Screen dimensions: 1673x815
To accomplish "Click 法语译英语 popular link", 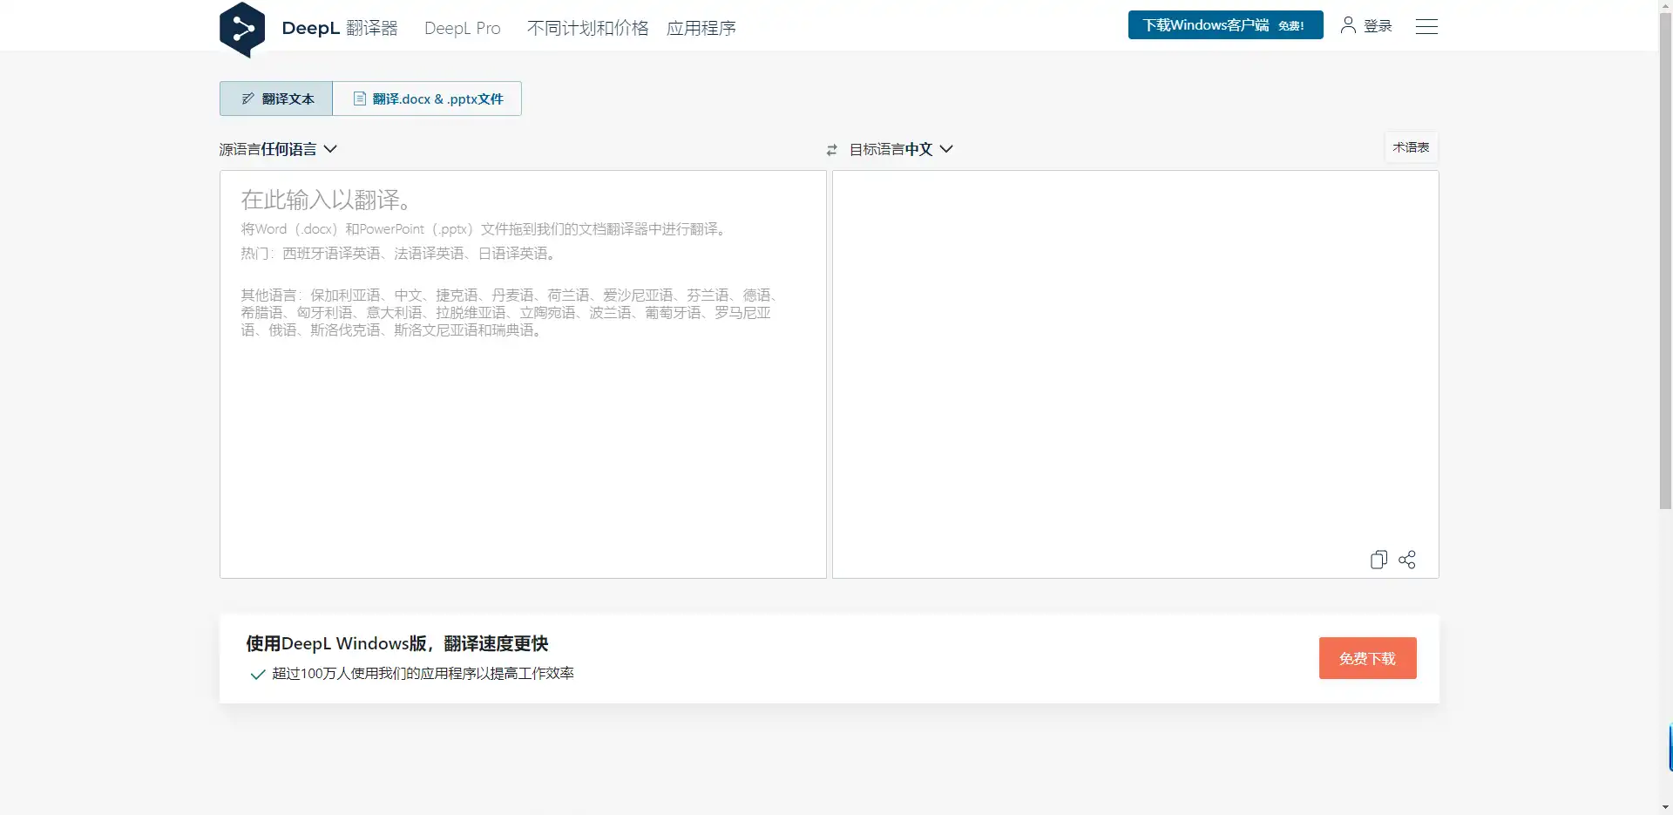I will pyautogui.click(x=430, y=254).
